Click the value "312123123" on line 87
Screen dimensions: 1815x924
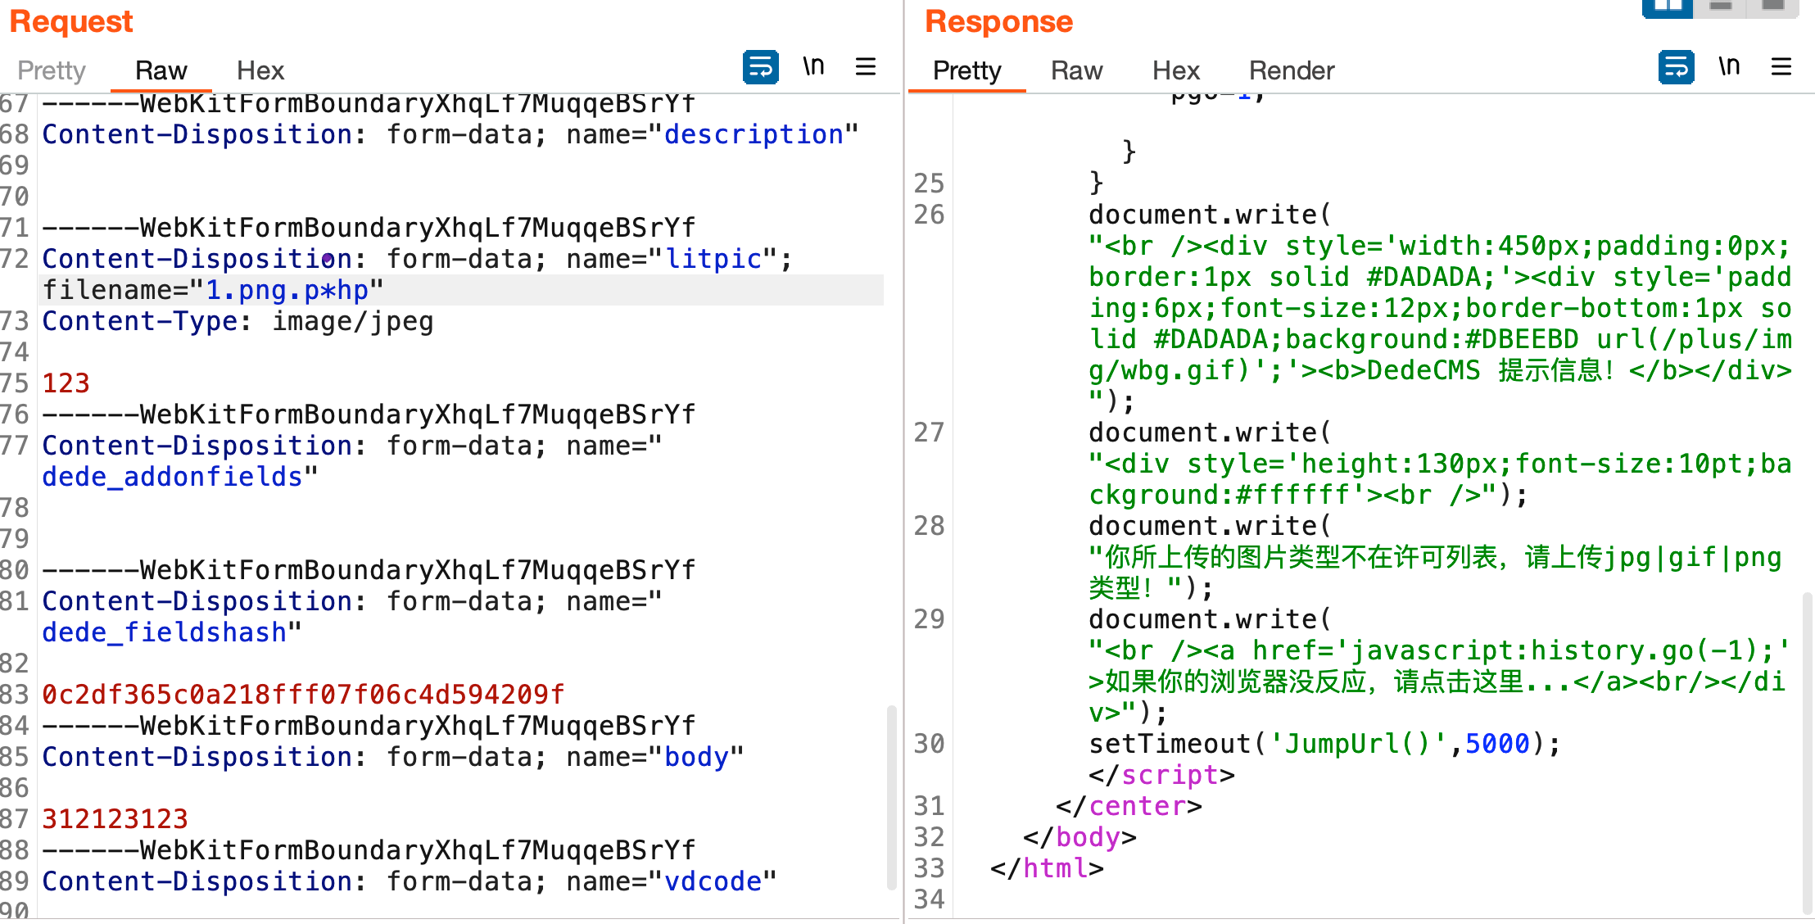point(115,819)
